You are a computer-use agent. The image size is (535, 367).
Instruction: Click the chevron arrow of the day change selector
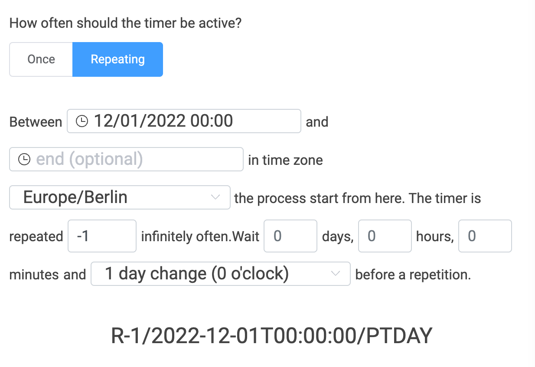tap(335, 274)
